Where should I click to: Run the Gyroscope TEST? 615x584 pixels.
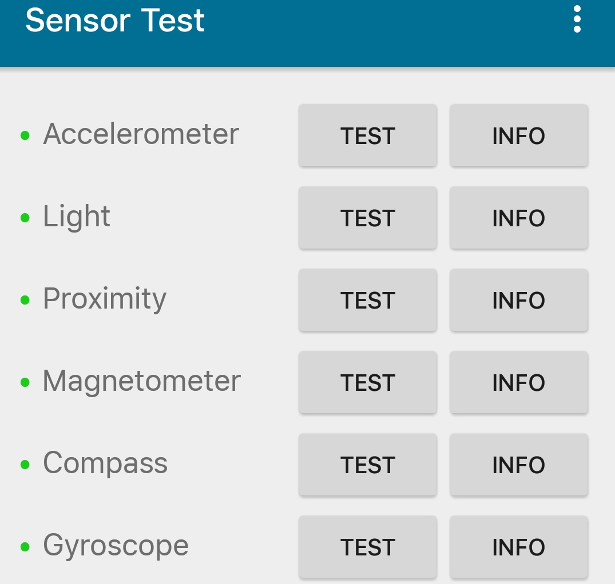point(367,547)
